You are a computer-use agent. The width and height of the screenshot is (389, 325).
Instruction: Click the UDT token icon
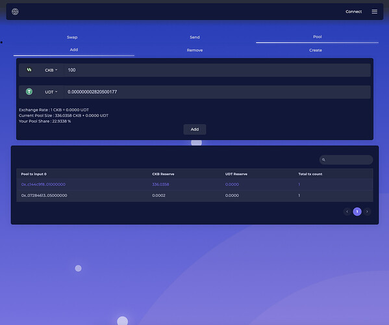tap(29, 92)
